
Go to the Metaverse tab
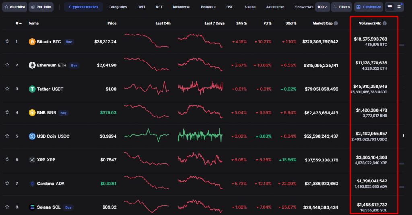coord(181,7)
